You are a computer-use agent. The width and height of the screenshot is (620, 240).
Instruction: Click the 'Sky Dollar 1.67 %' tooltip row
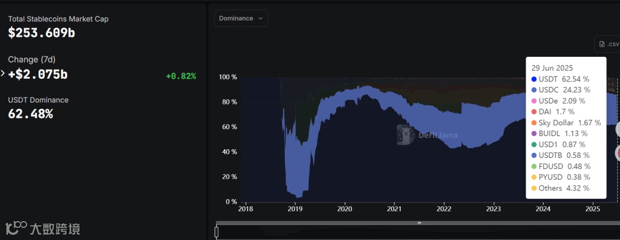(566, 123)
